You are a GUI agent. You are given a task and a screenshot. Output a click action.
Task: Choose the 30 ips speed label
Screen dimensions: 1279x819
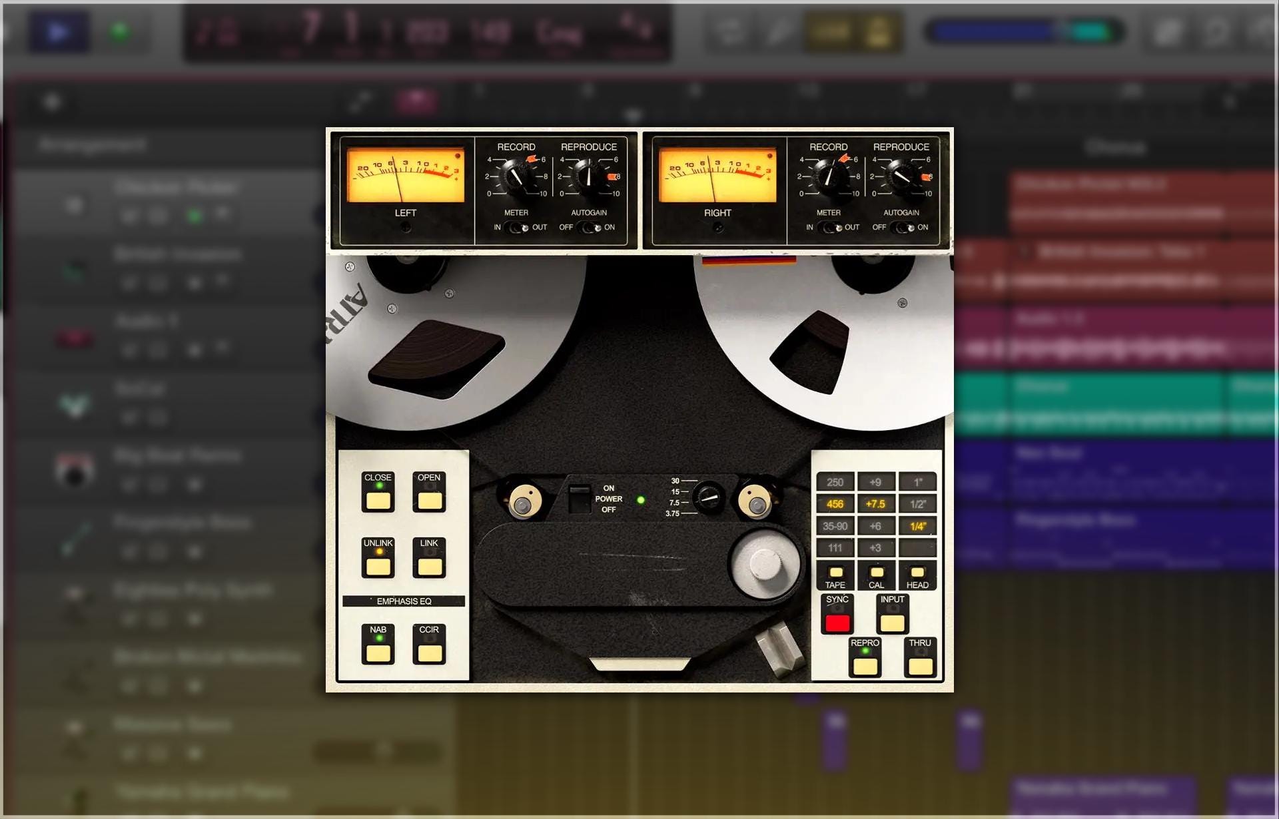coord(675,481)
